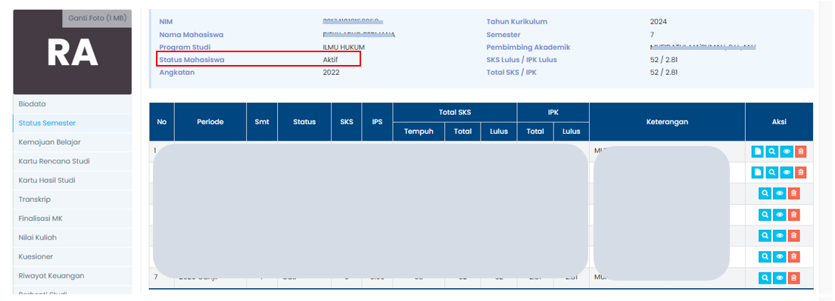Image resolution: width=835 pixels, height=301 pixels.
Task: Click the red trash icon in row 1
Action: coord(800,151)
